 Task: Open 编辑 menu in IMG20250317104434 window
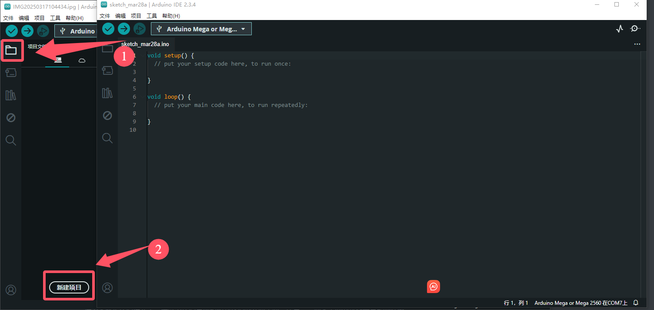pos(24,18)
